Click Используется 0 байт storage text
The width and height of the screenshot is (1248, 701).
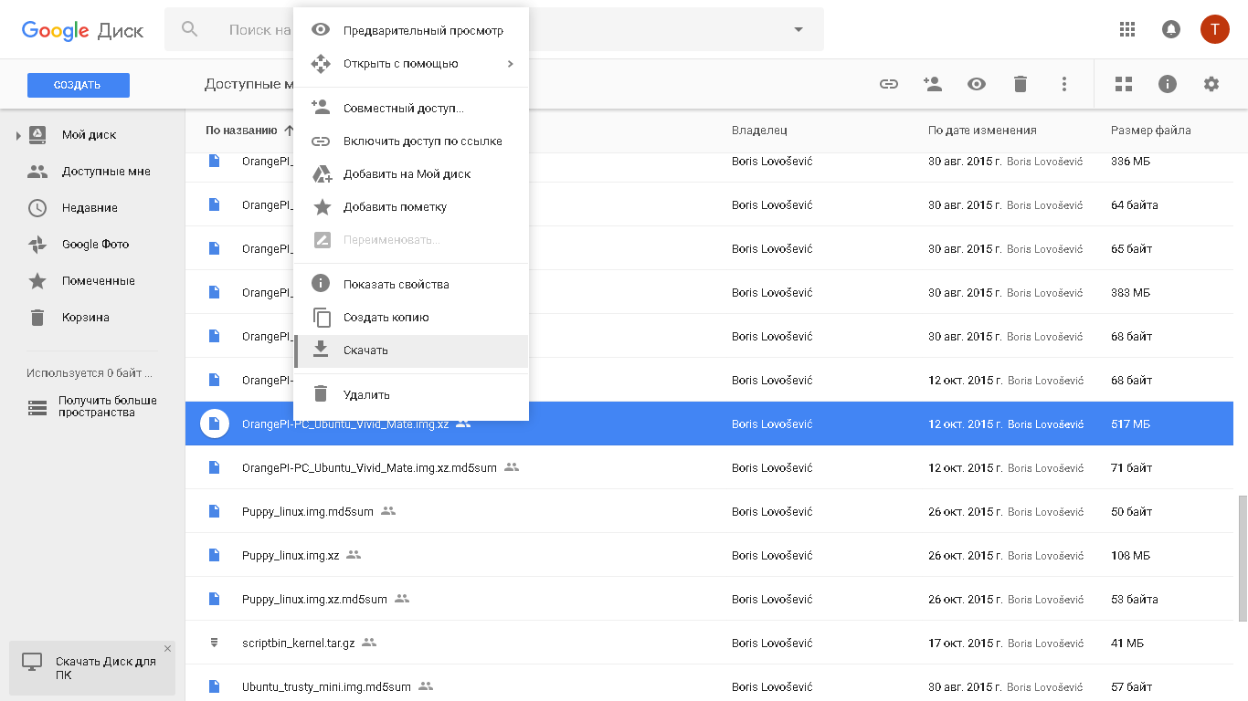point(90,373)
